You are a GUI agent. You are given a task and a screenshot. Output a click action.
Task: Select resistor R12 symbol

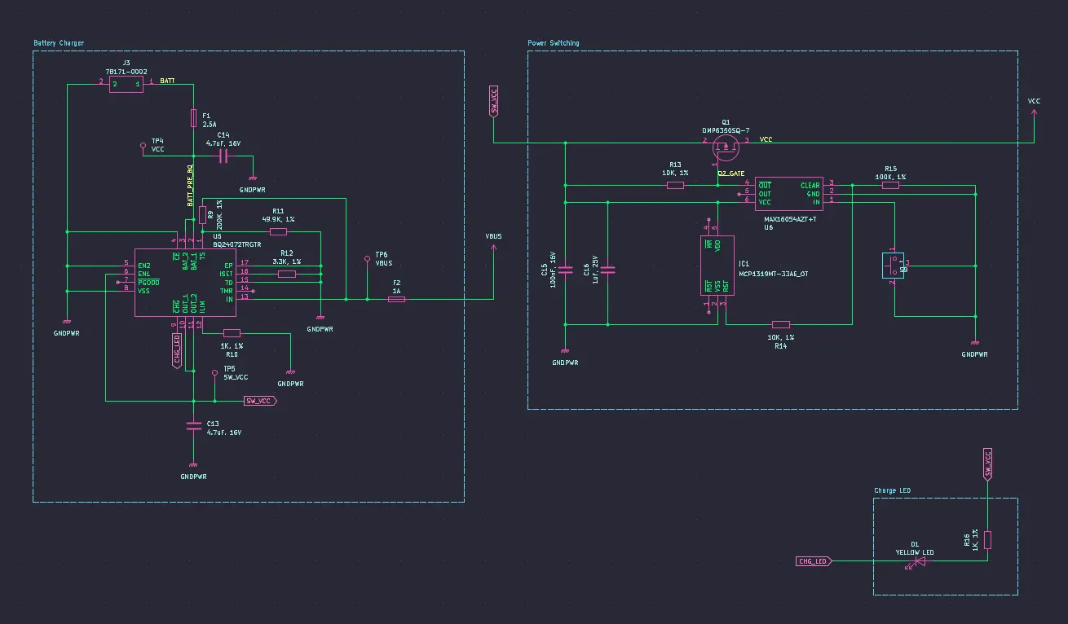click(x=286, y=274)
